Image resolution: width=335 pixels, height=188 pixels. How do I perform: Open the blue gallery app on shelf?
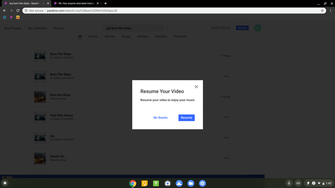click(x=179, y=183)
